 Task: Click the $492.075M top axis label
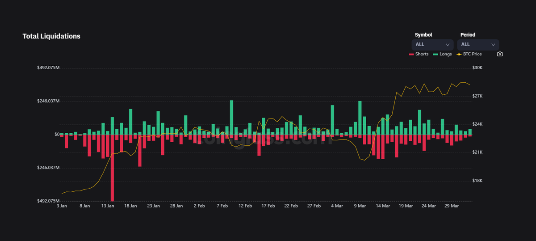point(48,68)
